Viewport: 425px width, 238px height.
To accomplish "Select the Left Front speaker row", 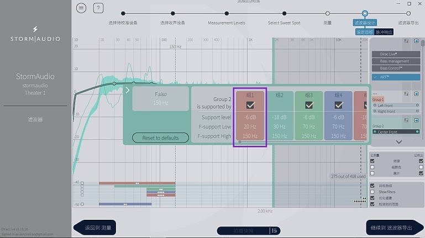I will pos(396,105).
